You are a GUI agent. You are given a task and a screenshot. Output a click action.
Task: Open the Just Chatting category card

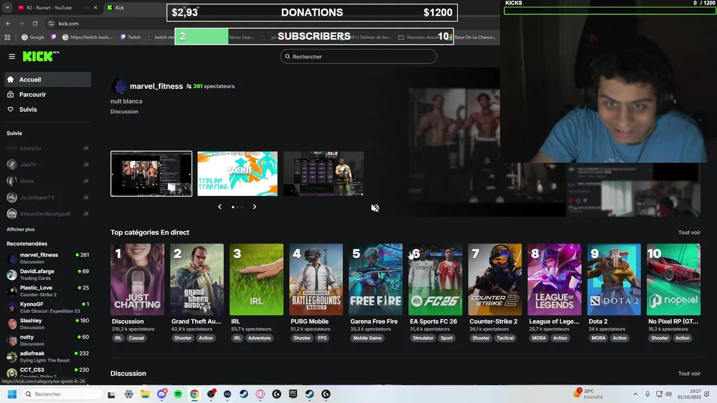pyautogui.click(x=137, y=279)
